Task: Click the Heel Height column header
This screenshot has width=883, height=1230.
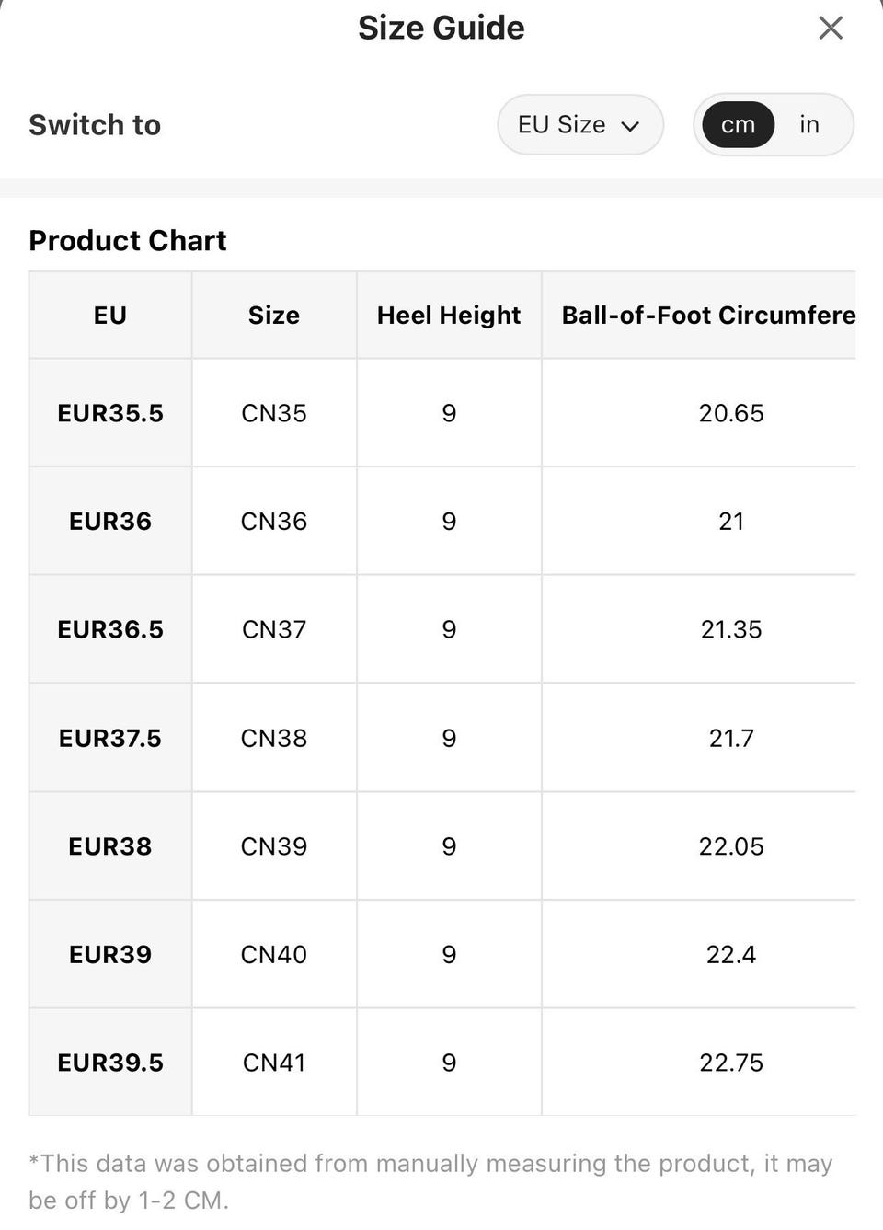Action: (x=449, y=315)
